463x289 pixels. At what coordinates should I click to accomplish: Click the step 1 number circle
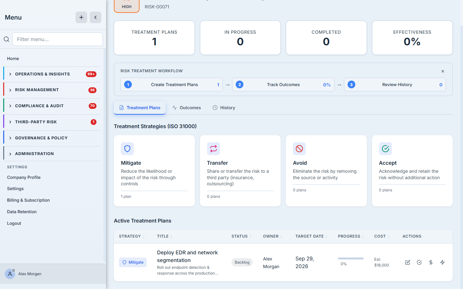point(128,84)
